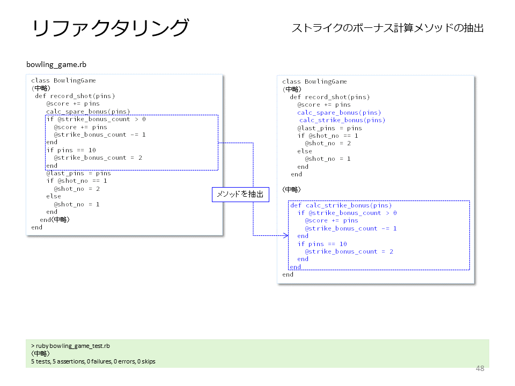Click the blue 'calc_strike_bonus(pins)' call line
Screen dimensions: 515x386
[x=342, y=120]
